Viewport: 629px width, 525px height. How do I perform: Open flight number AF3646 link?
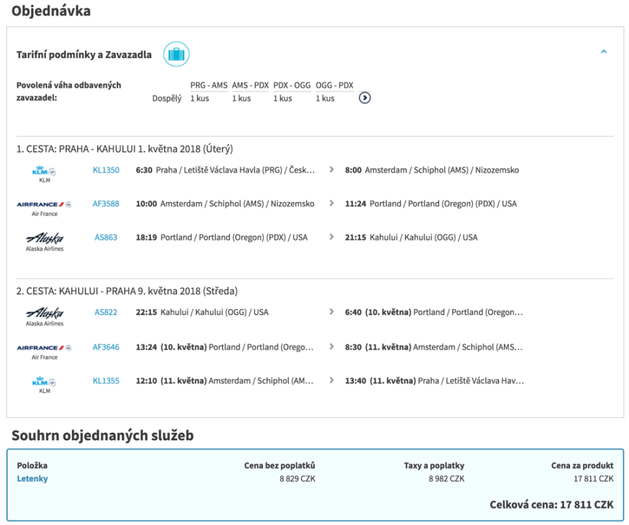click(106, 347)
